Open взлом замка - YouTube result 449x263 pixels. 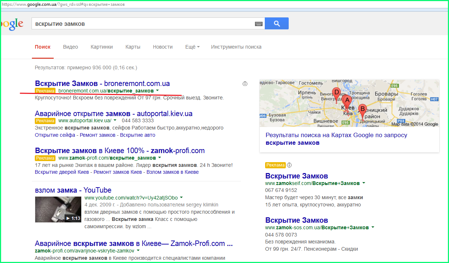click(73, 190)
